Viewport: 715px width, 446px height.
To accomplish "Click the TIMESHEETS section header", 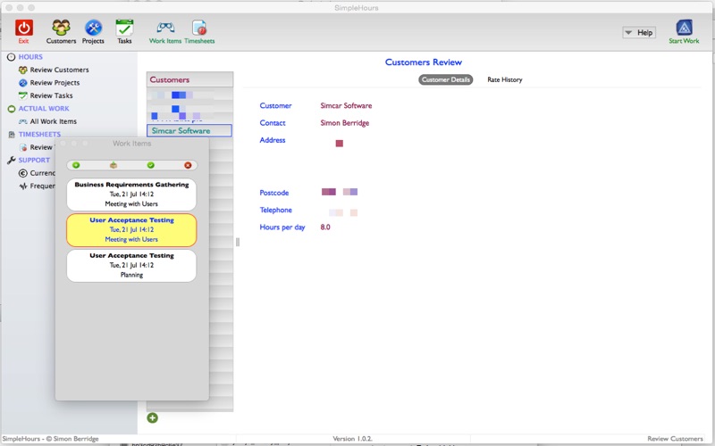I will (39, 135).
